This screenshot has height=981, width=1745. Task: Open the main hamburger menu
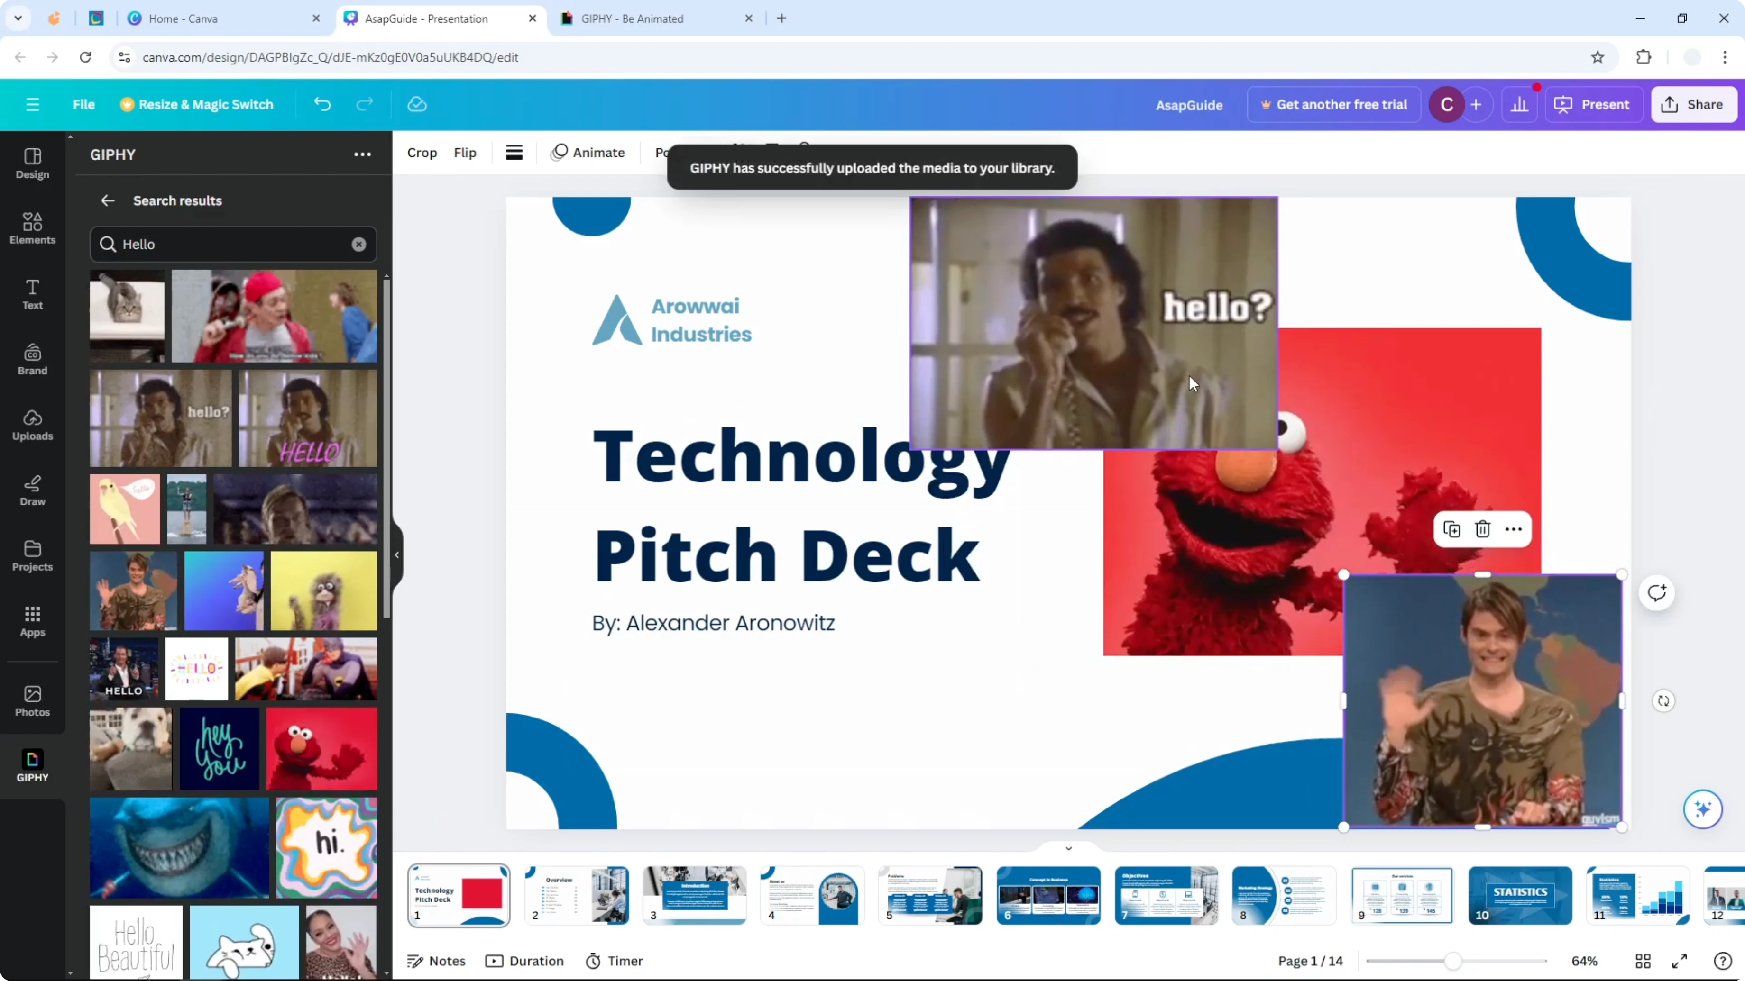pos(33,104)
